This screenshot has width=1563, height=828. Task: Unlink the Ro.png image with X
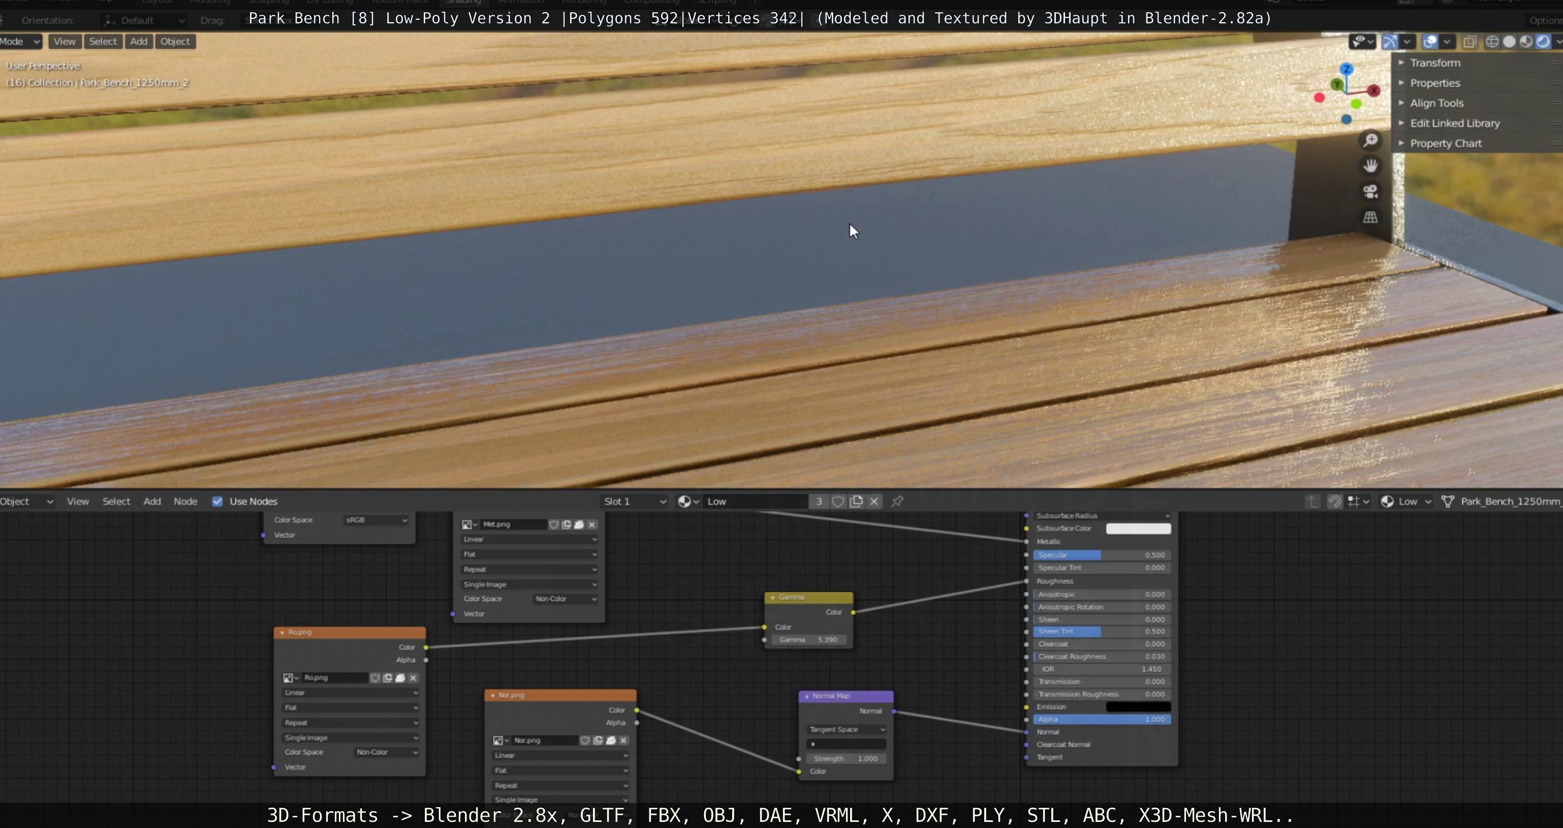[413, 678]
